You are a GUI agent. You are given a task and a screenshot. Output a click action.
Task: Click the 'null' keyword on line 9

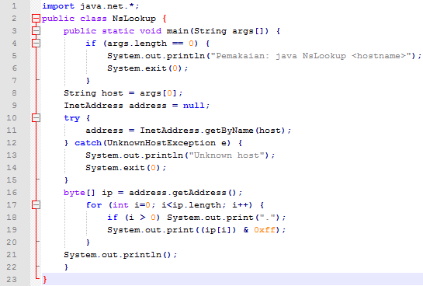[194, 106]
